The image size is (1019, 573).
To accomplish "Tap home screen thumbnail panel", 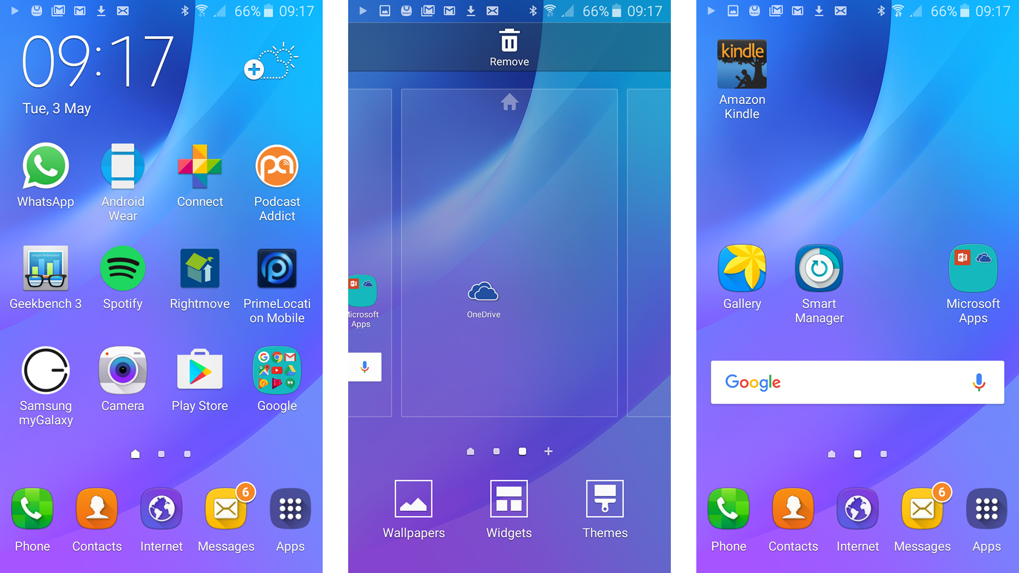I will coord(509,252).
